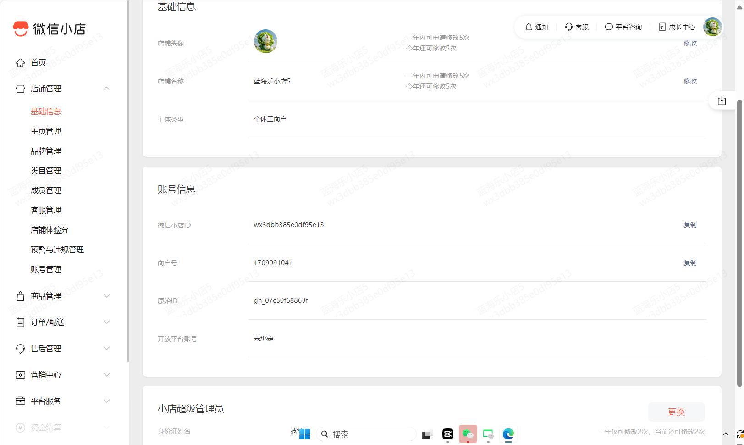This screenshot has width=744, height=445.
Task: Click the 微信小店 logo icon
Action: click(x=21, y=29)
